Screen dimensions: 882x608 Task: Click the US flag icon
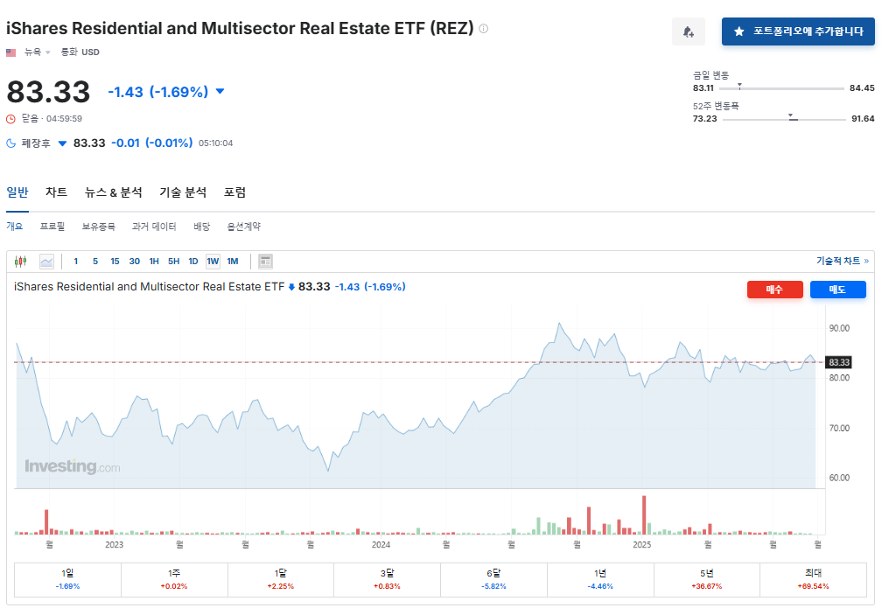(x=10, y=52)
